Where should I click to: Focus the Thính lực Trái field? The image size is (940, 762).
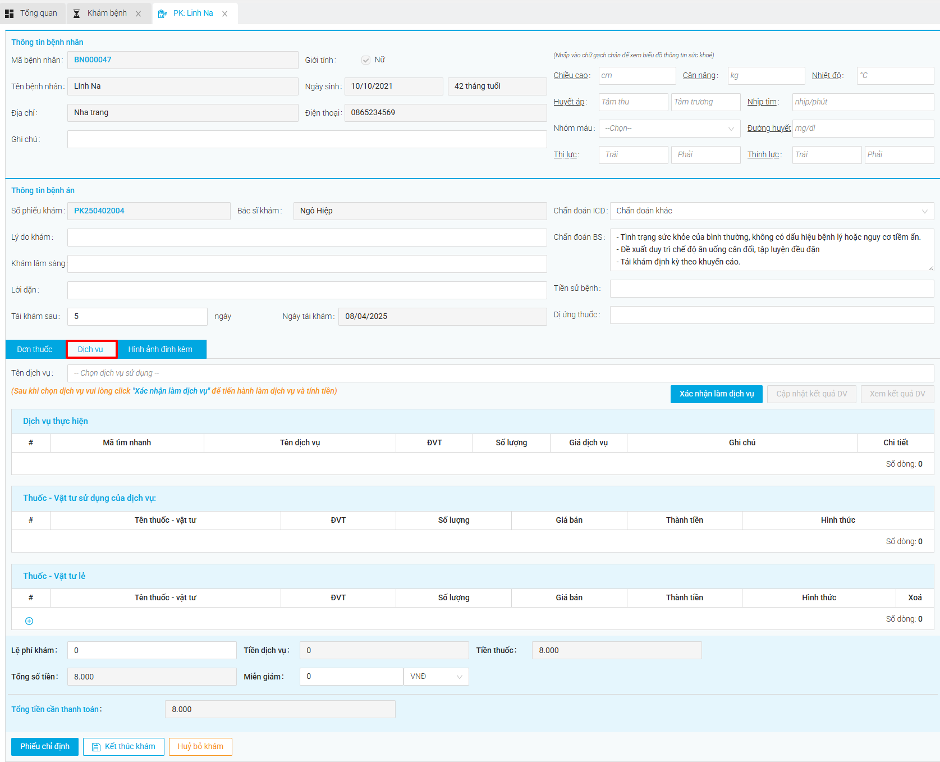pyautogui.click(x=827, y=155)
